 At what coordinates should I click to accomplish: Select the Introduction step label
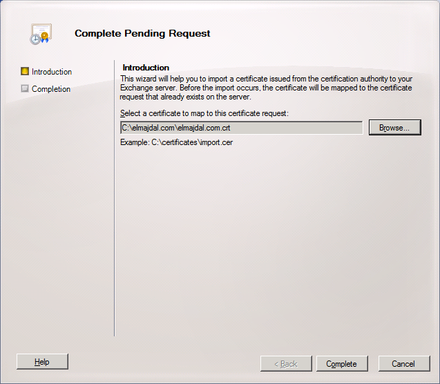click(52, 72)
